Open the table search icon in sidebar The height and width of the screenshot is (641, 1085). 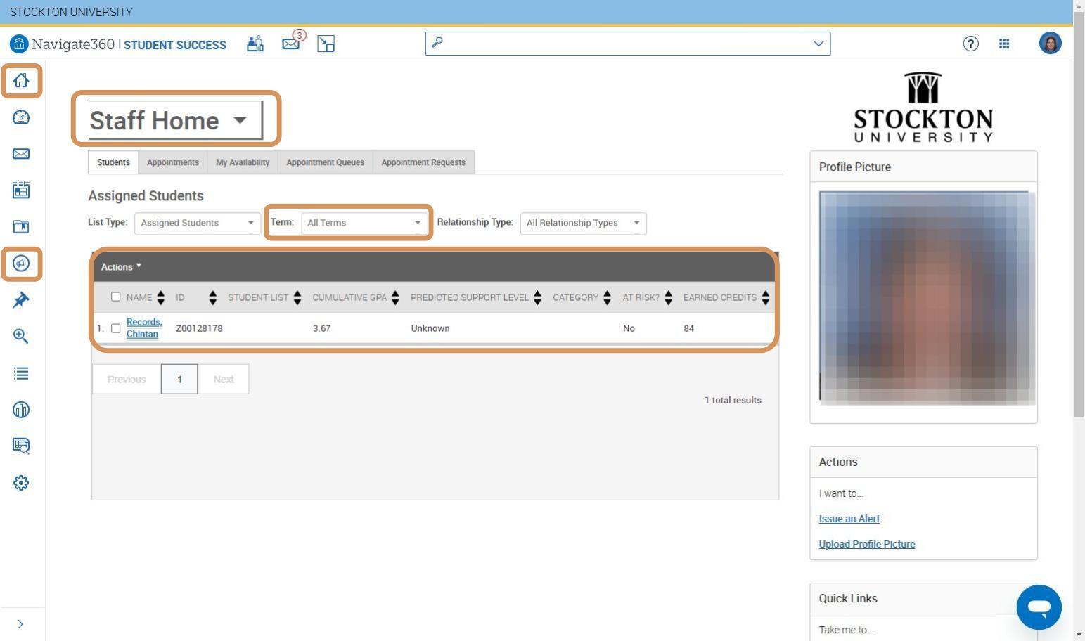[x=21, y=446]
